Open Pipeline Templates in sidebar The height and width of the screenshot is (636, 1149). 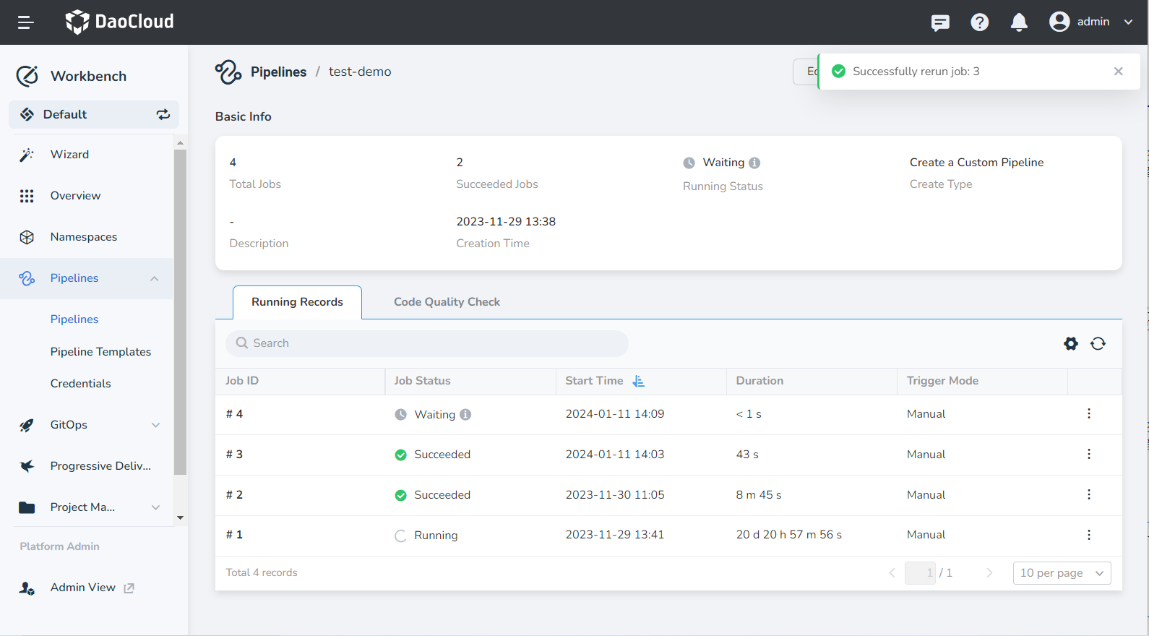[x=100, y=352]
